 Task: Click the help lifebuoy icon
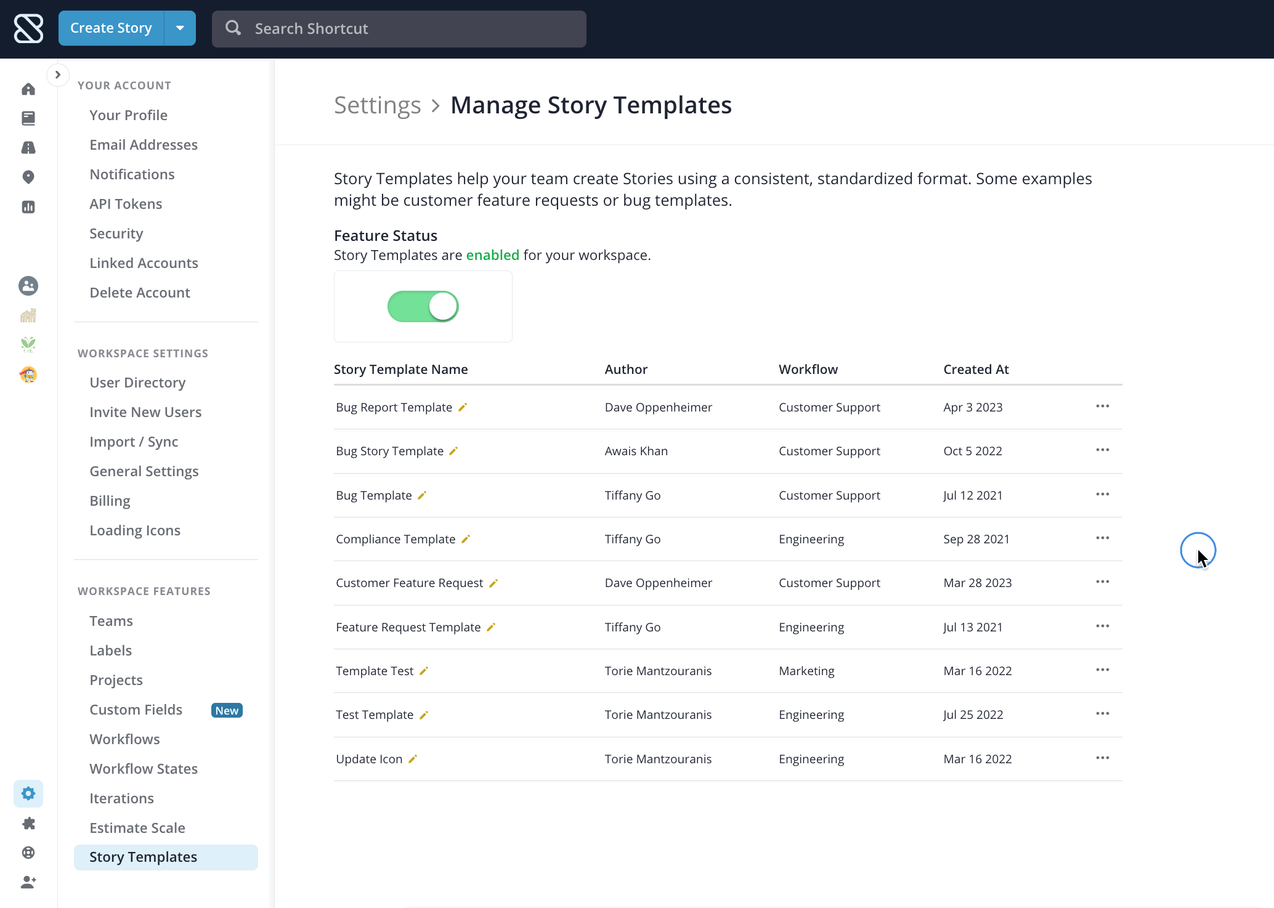pos(28,853)
